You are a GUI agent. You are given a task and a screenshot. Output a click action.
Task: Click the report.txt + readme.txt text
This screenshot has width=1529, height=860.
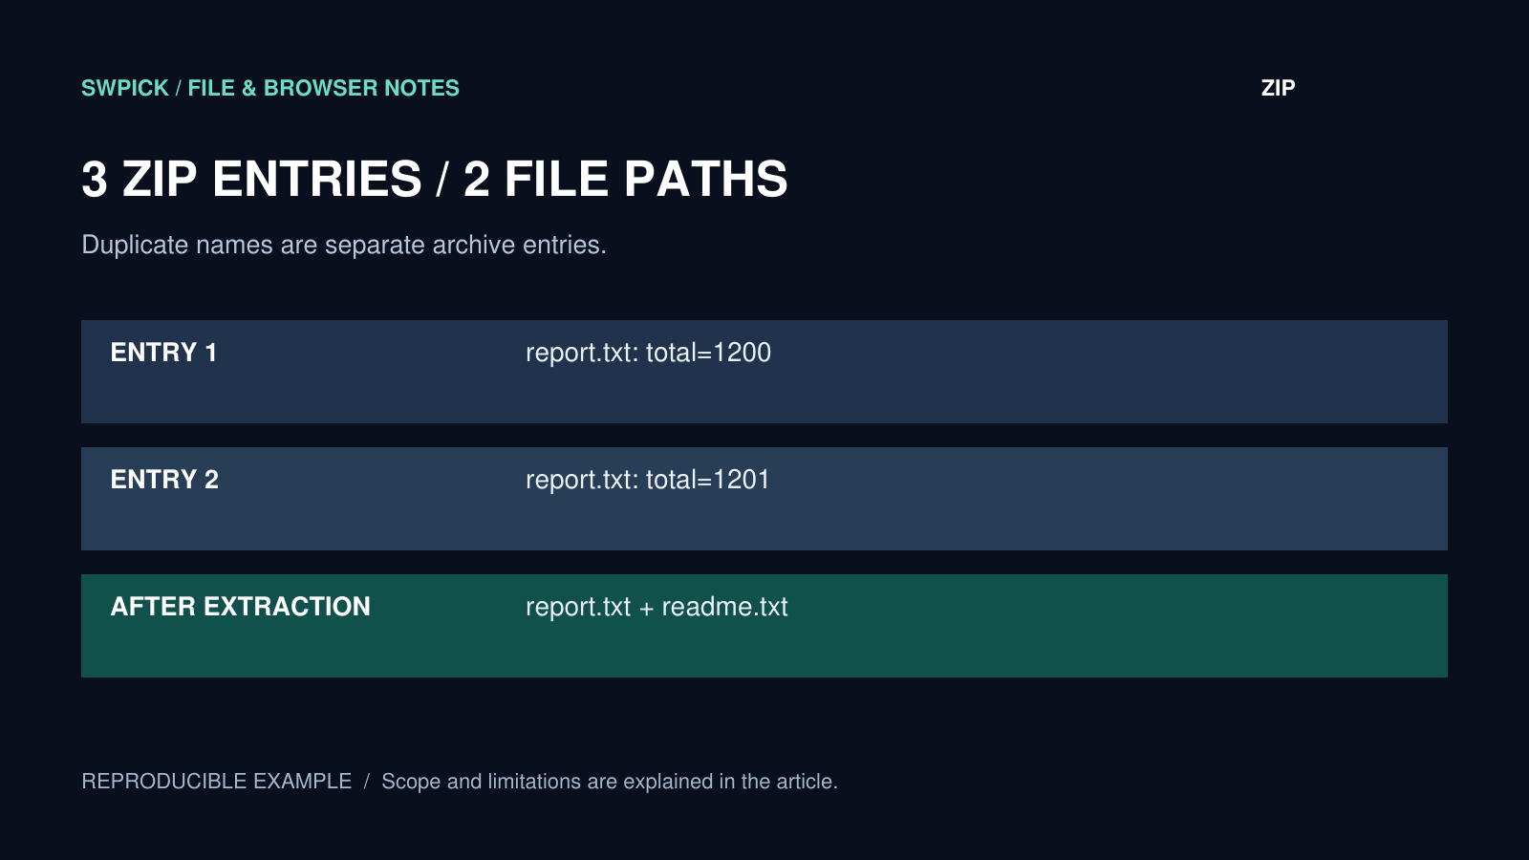(657, 607)
